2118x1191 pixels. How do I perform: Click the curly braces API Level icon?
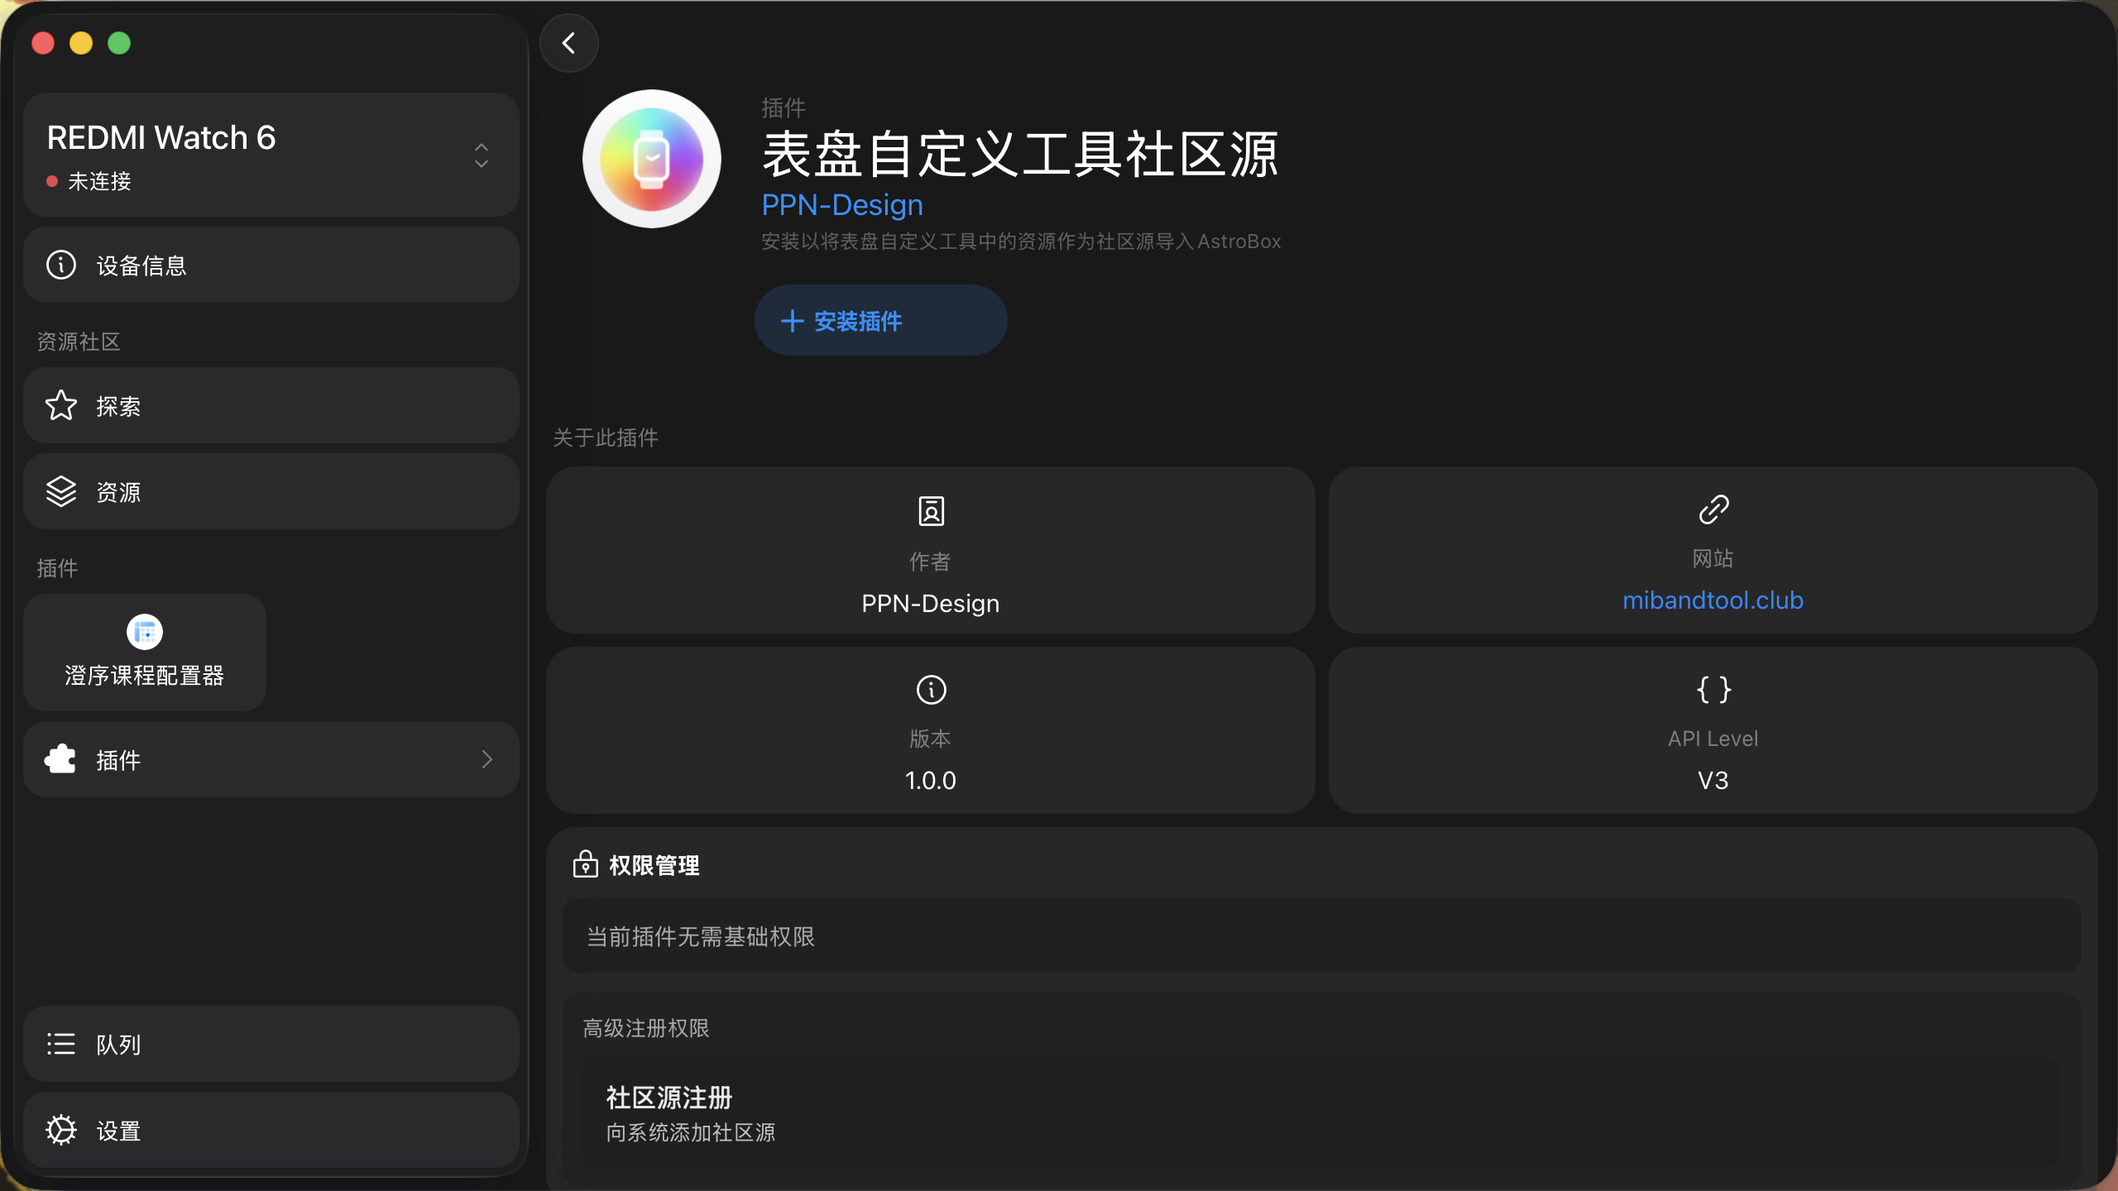click(1713, 690)
